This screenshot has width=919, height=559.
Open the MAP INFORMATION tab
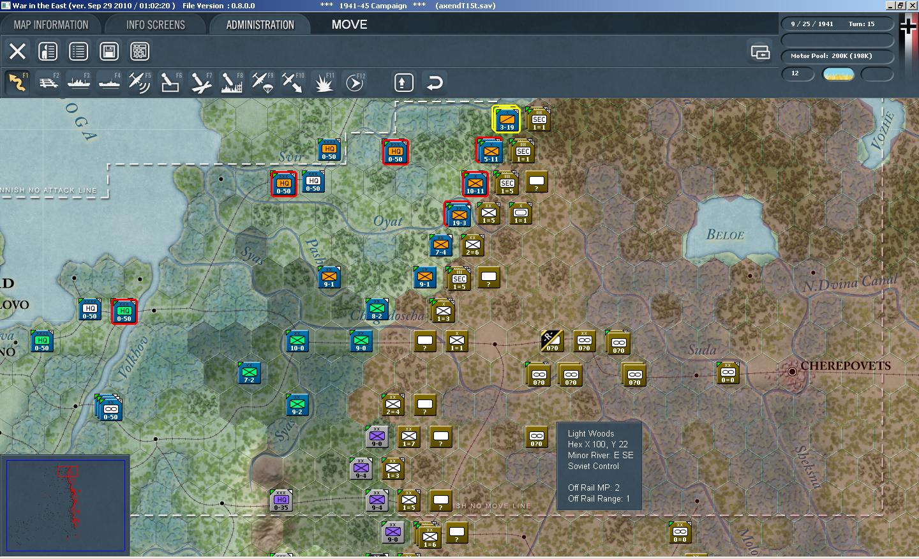point(51,25)
